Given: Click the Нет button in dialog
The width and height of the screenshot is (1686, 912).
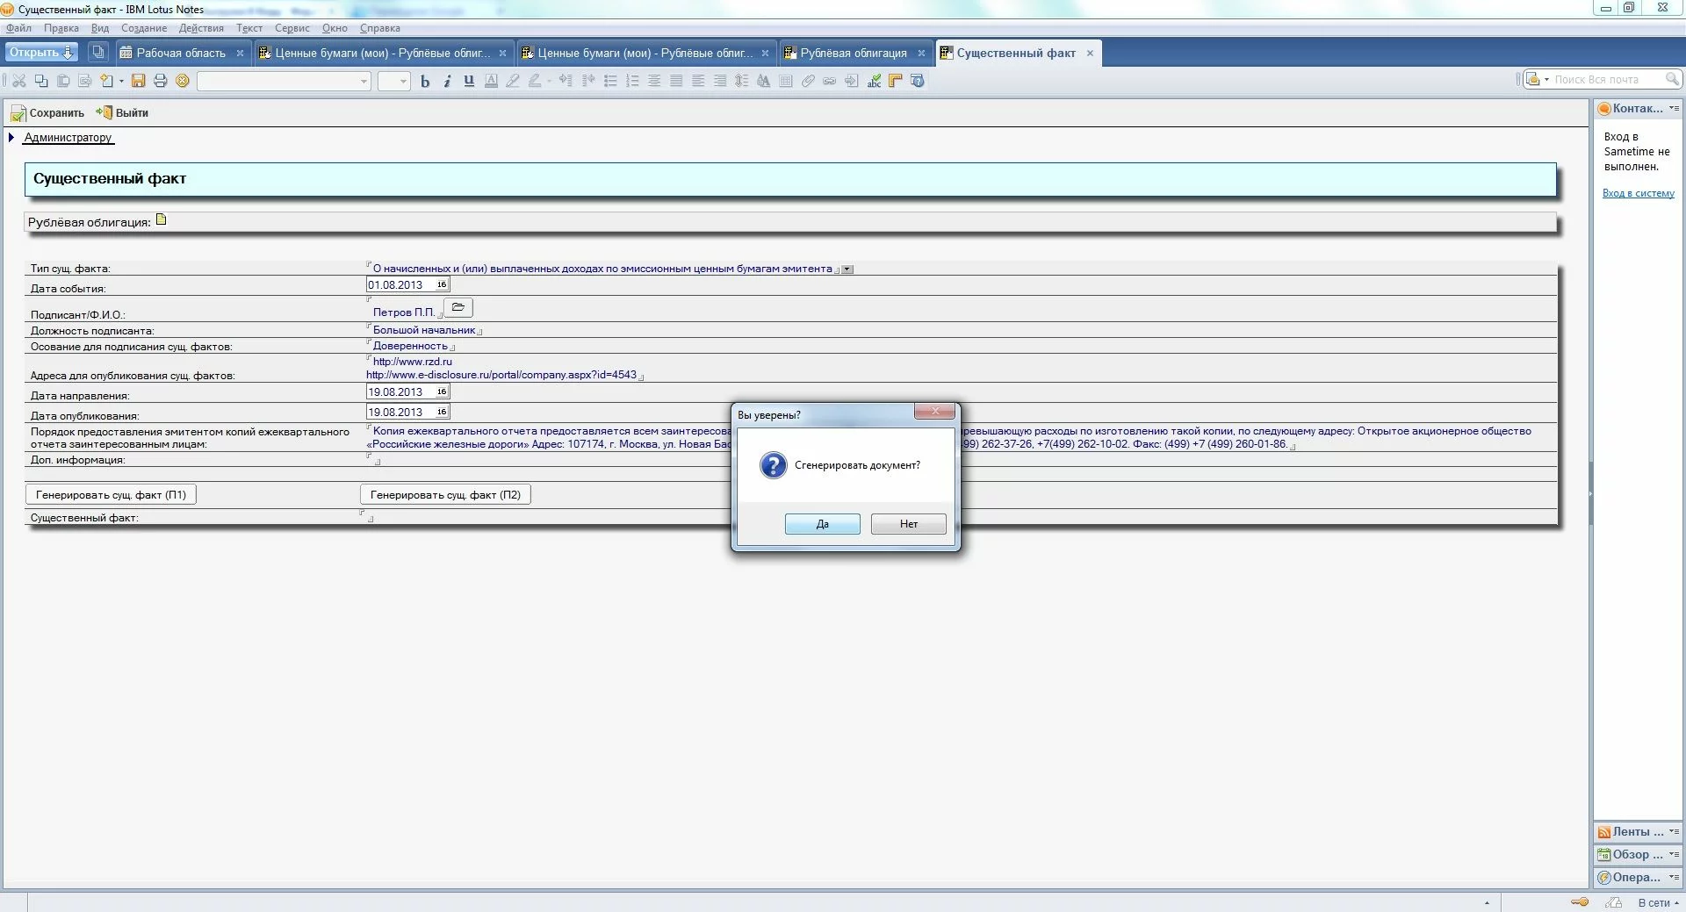Looking at the screenshot, I should click(x=908, y=524).
